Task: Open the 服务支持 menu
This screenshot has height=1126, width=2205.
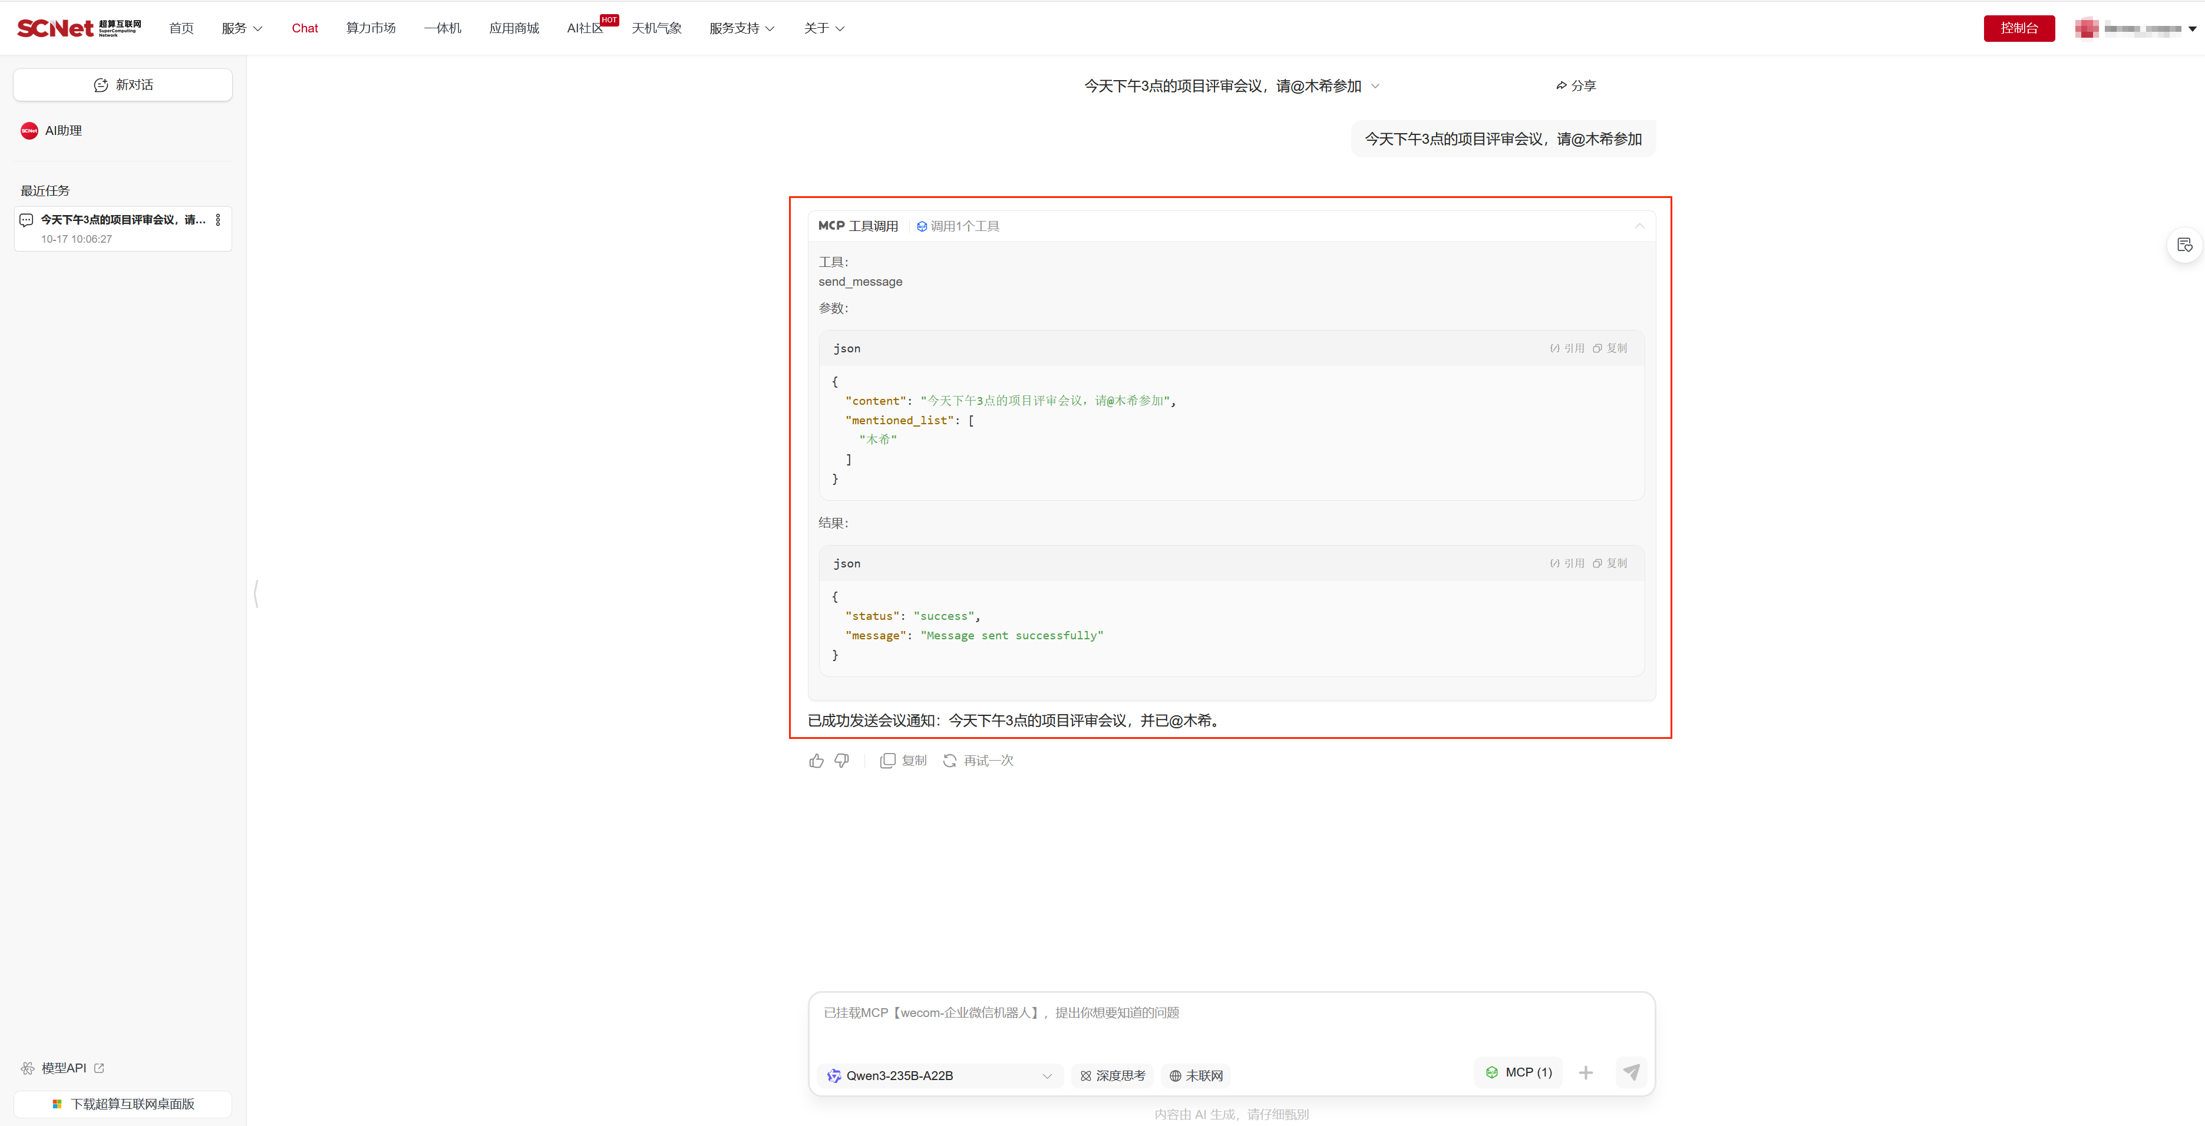Action: [x=741, y=28]
